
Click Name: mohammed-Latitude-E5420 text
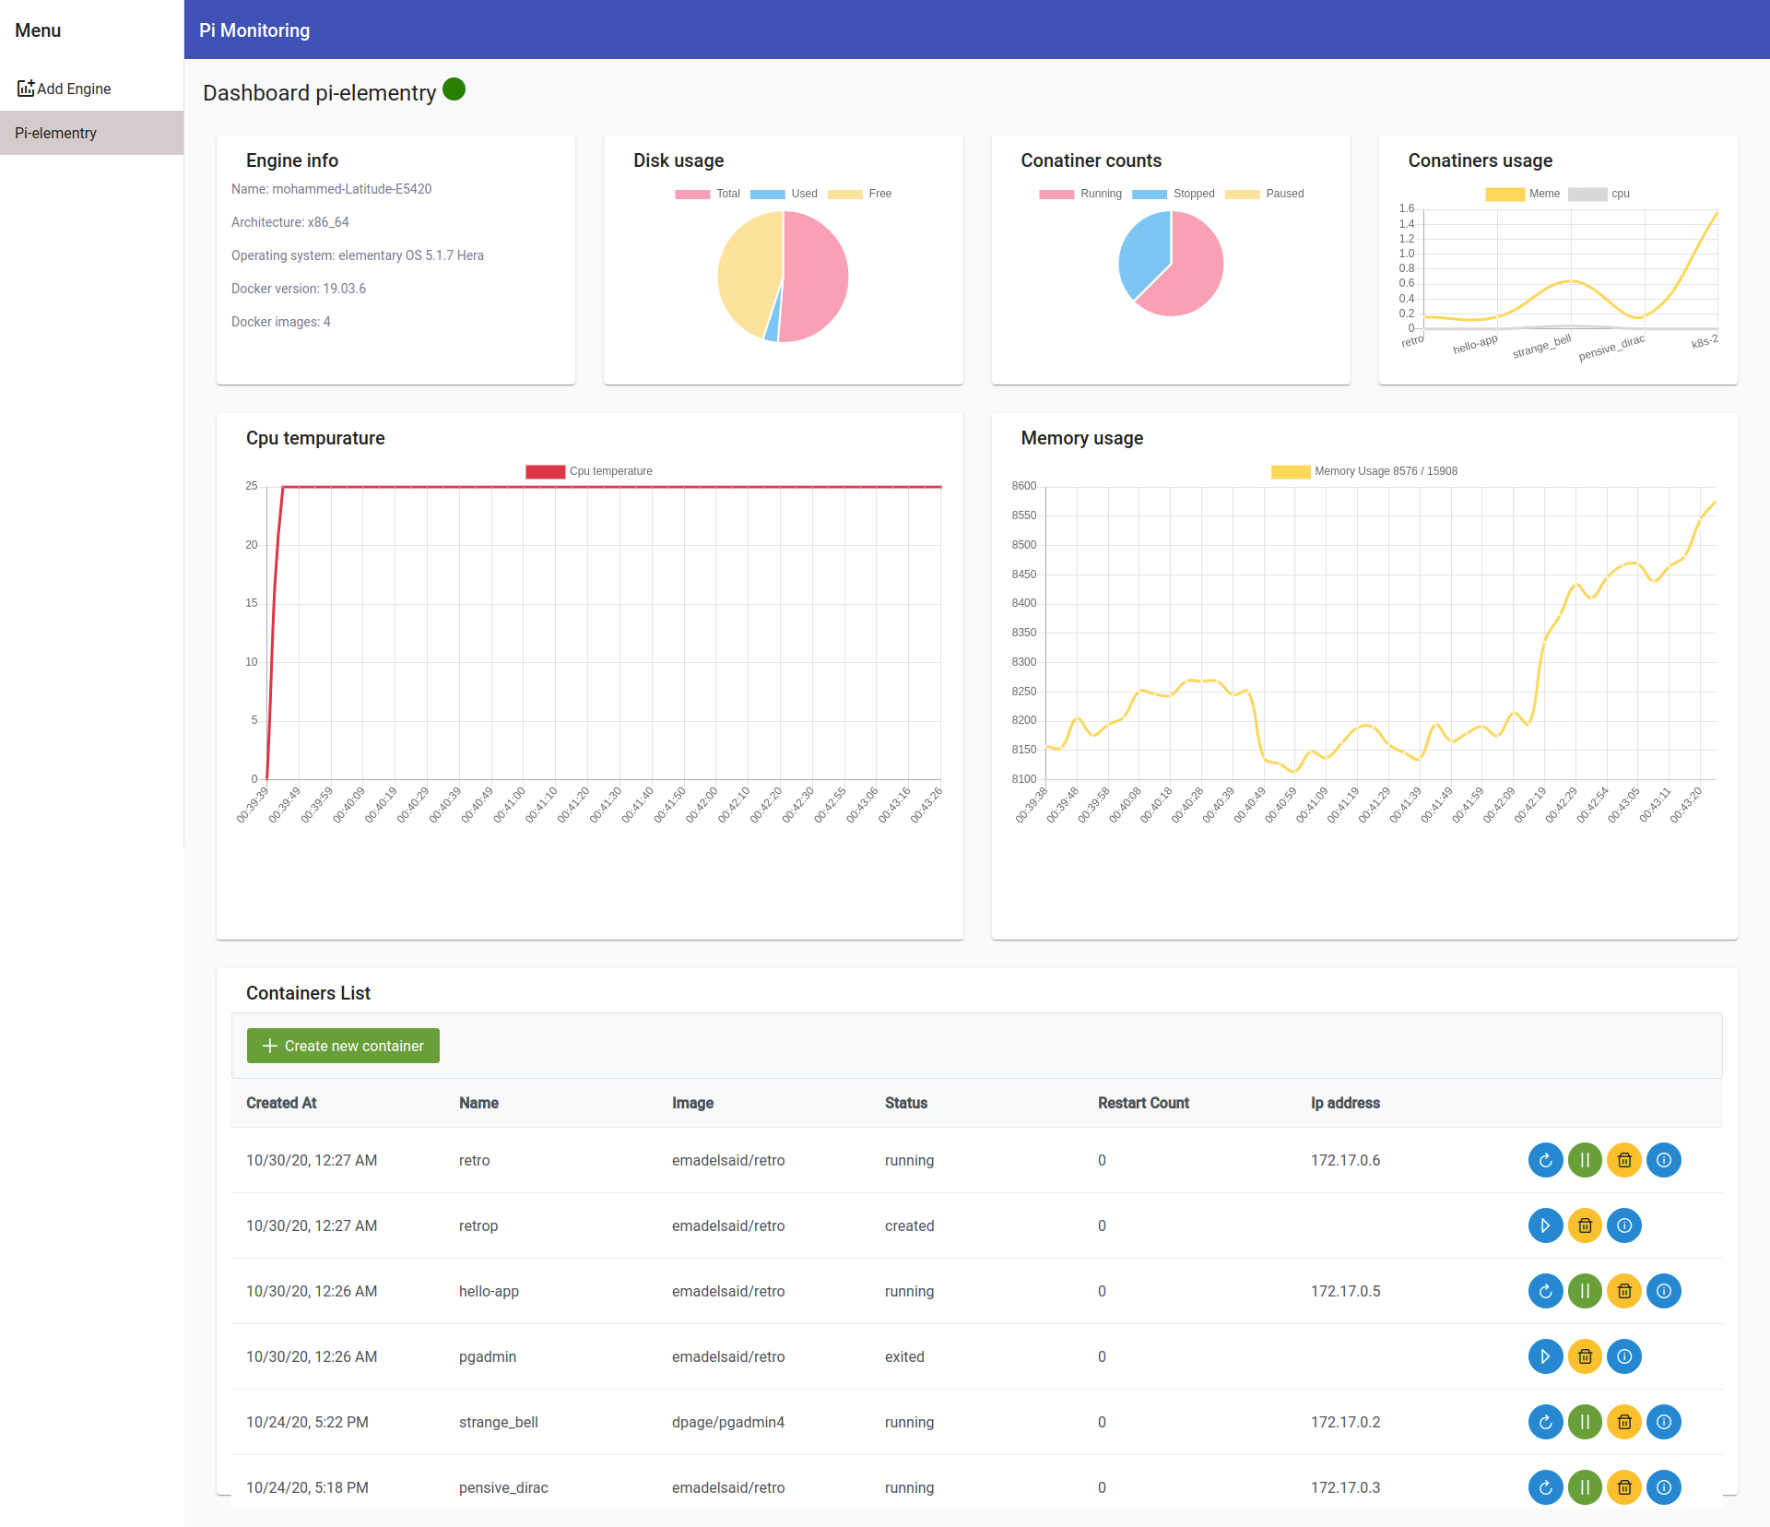[x=331, y=189]
